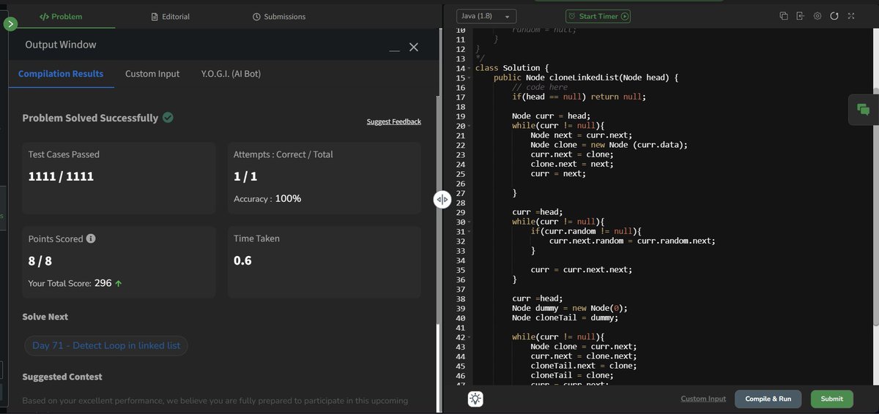Open the green chat bubble widget
The width and height of the screenshot is (879, 414).
pos(863,110)
